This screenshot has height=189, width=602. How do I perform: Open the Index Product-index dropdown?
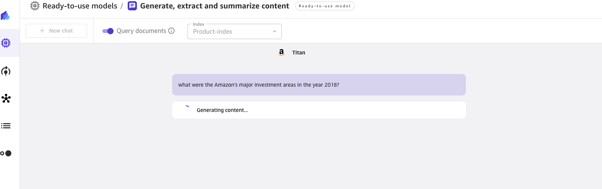pos(234,31)
